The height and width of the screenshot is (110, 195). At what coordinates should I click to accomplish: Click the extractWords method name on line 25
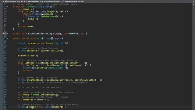point(35,33)
